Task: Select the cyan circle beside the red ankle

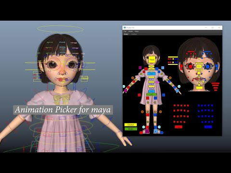Action: (143, 127)
